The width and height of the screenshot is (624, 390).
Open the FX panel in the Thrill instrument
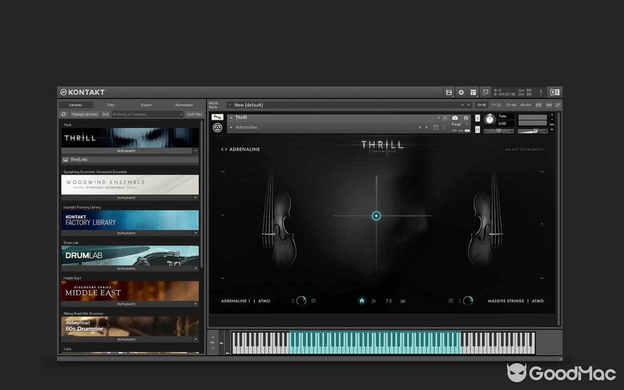(389, 301)
